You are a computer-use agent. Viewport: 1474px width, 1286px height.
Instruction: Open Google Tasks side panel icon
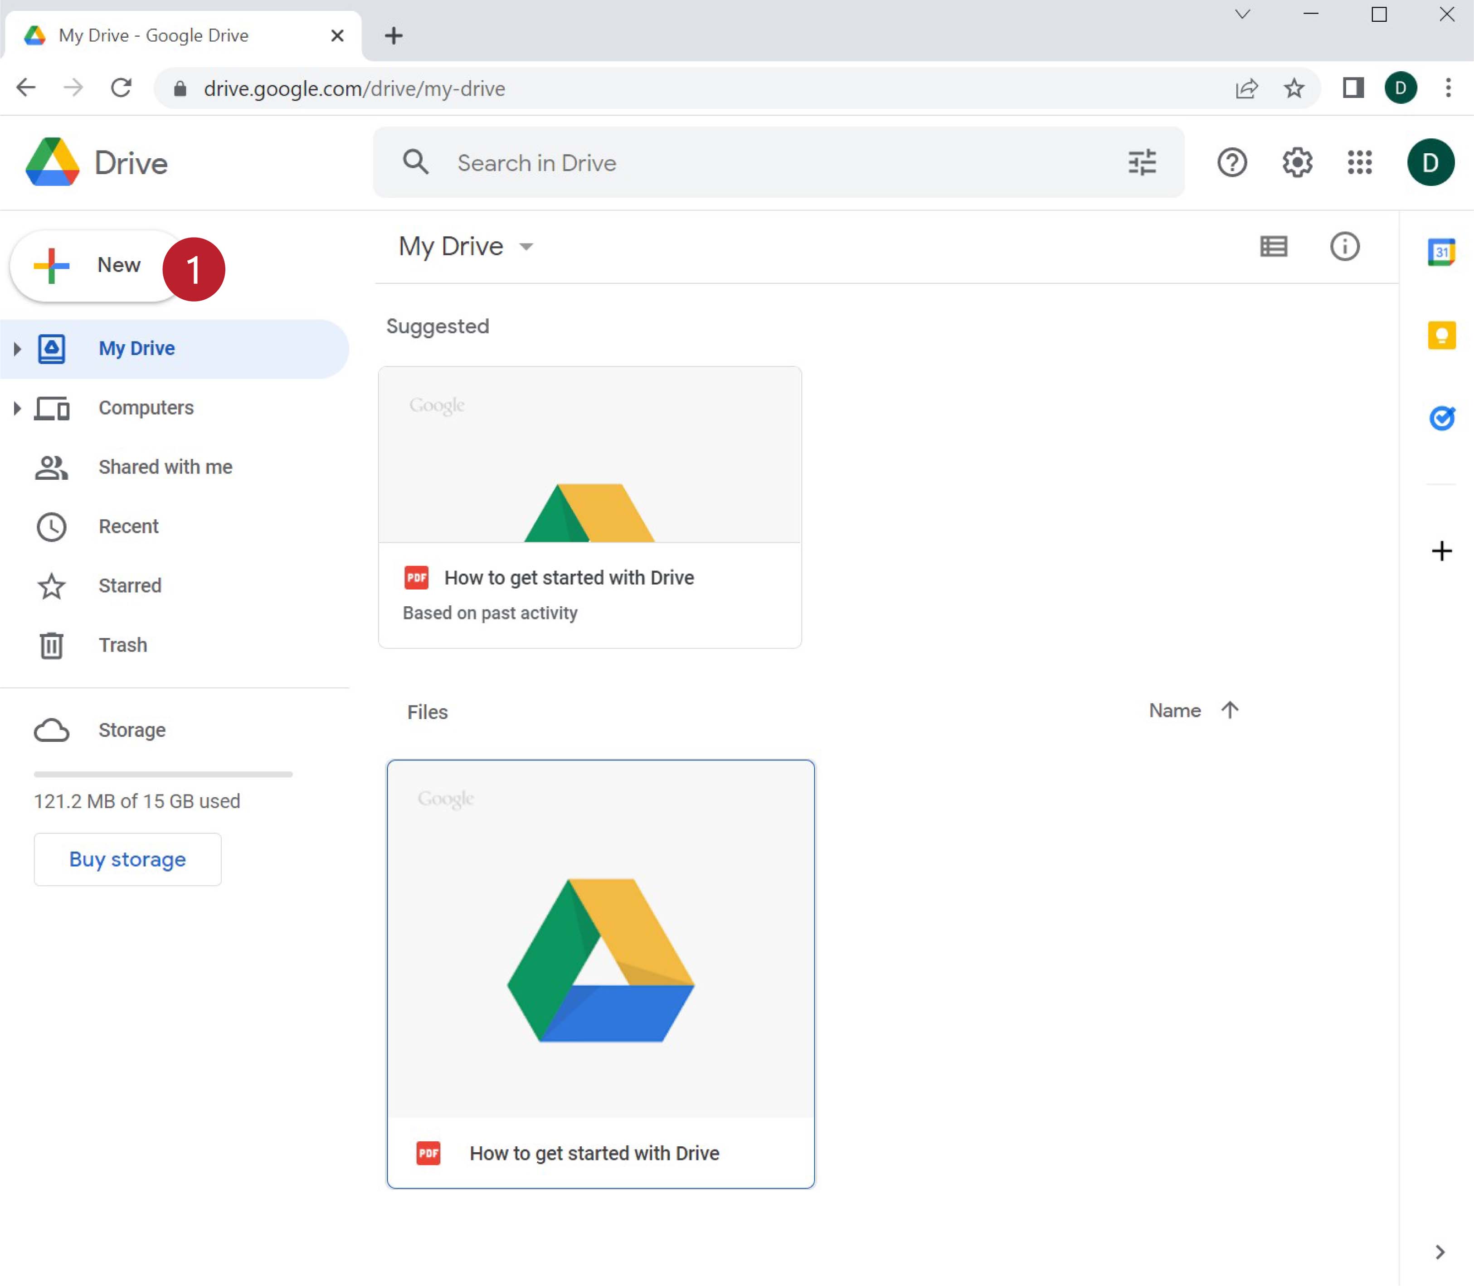click(1441, 418)
